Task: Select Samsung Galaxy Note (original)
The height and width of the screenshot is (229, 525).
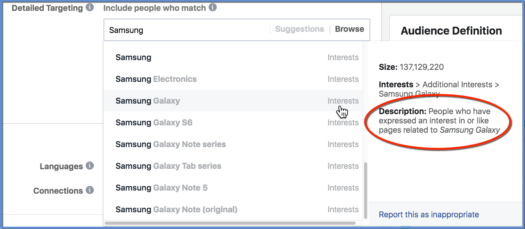Action: [x=233, y=210]
